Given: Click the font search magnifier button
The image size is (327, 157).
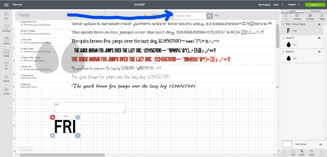Looking at the screenshot, I should pyautogui.click(x=209, y=16).
